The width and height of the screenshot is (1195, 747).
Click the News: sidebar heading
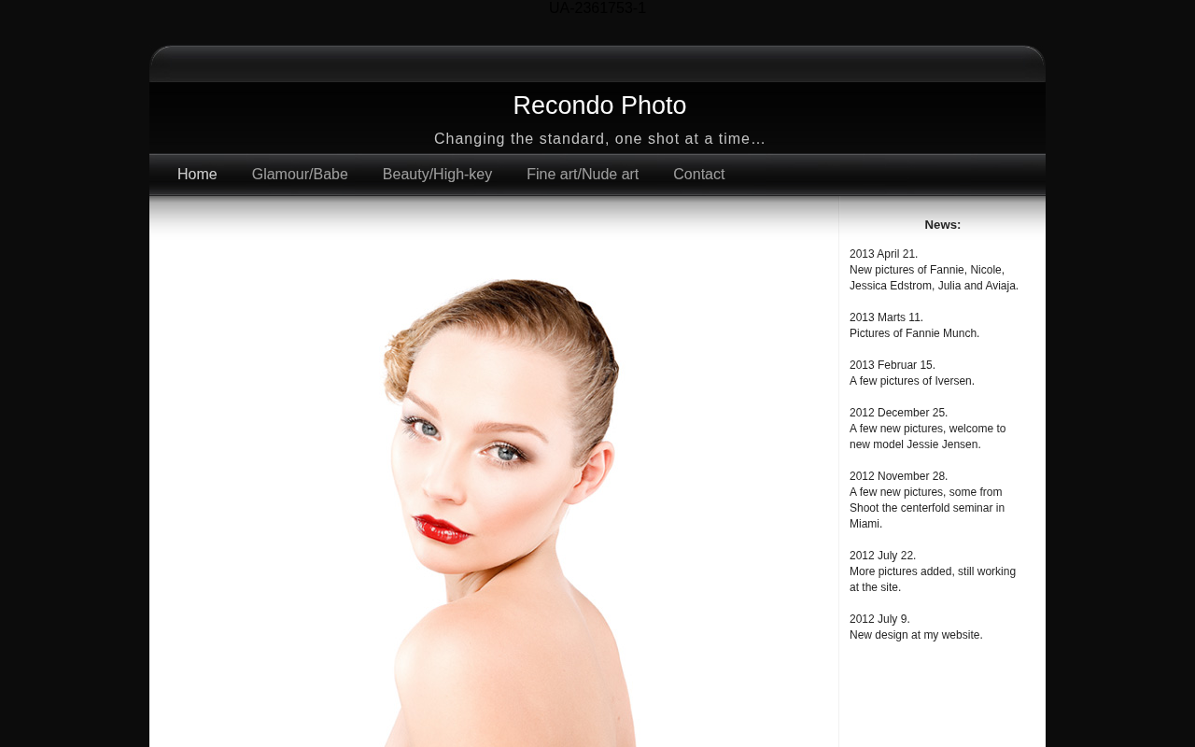942,225
